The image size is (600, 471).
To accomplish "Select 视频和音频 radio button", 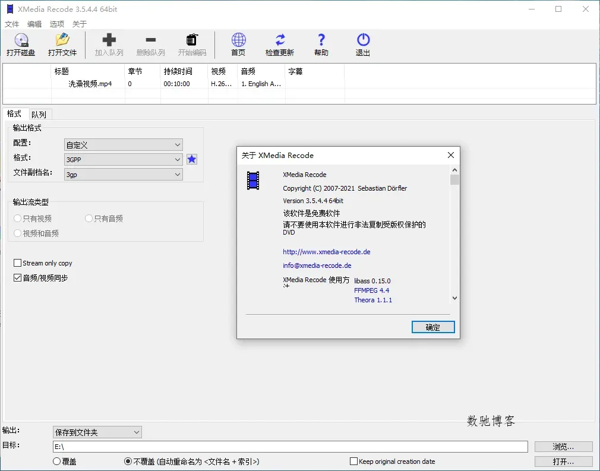I will [x=17, y=233].
